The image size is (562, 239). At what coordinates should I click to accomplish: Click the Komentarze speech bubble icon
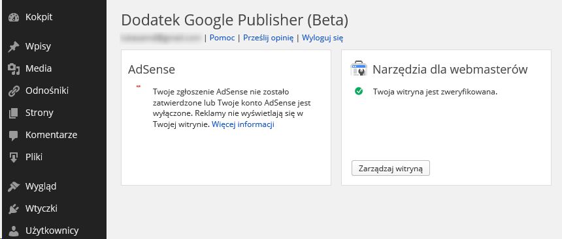[x=14, y=135]
